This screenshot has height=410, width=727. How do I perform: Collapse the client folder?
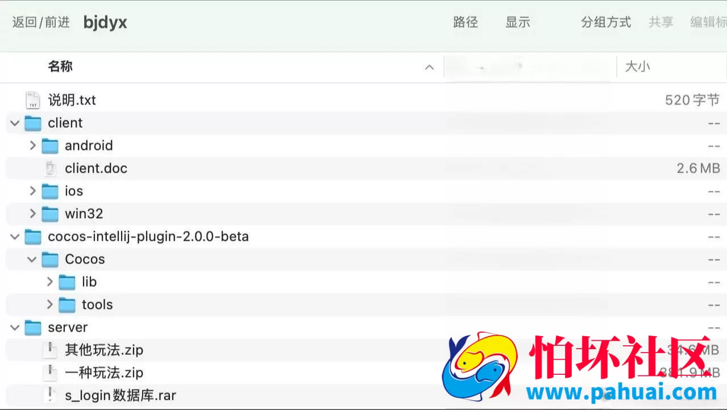point(15,123)
